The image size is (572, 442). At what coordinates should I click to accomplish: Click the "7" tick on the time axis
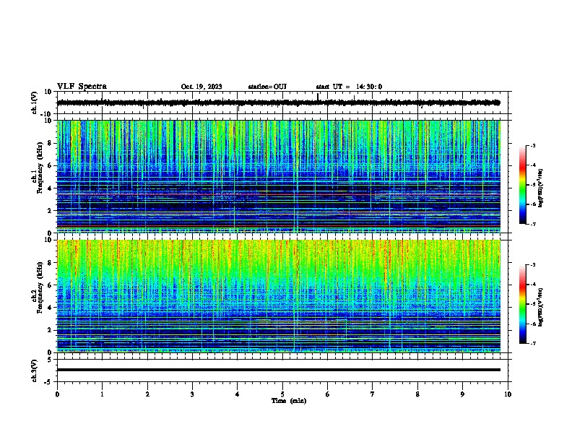pyautogui.click(x=373, y=394)
